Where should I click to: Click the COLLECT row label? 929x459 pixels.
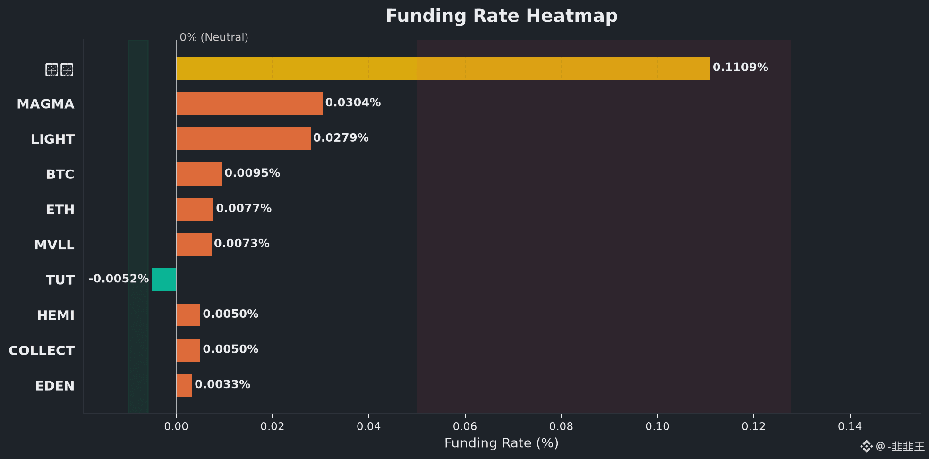pyautogui.click(x=42, y=350)
